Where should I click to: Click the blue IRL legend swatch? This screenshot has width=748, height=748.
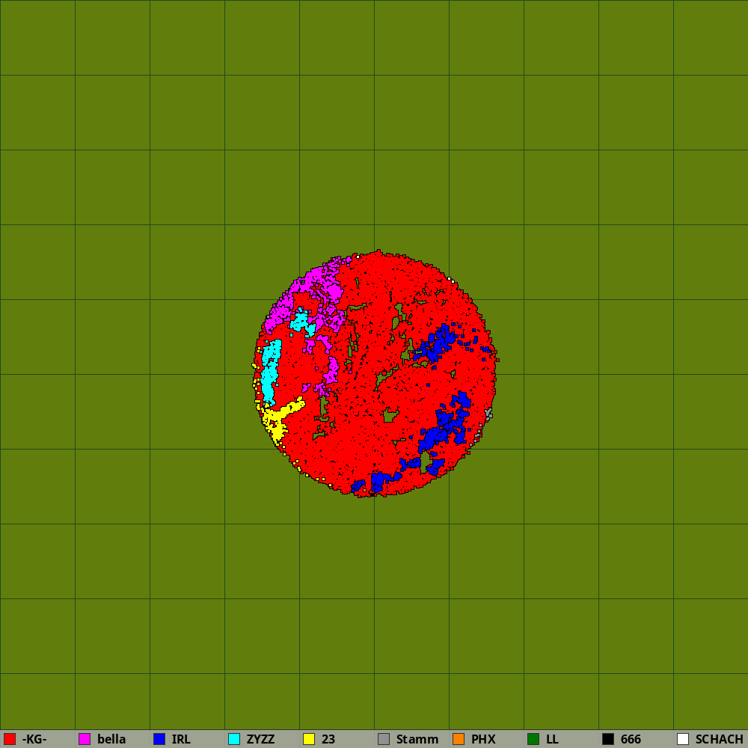159,739
